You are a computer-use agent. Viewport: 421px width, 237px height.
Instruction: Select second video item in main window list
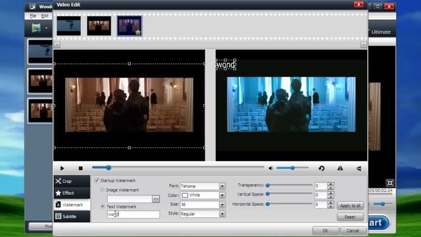click(40, 81)
